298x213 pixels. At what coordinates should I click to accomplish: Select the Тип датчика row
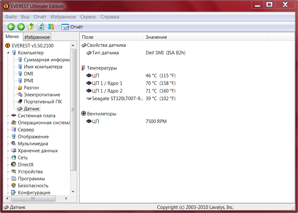pos(136,53)
